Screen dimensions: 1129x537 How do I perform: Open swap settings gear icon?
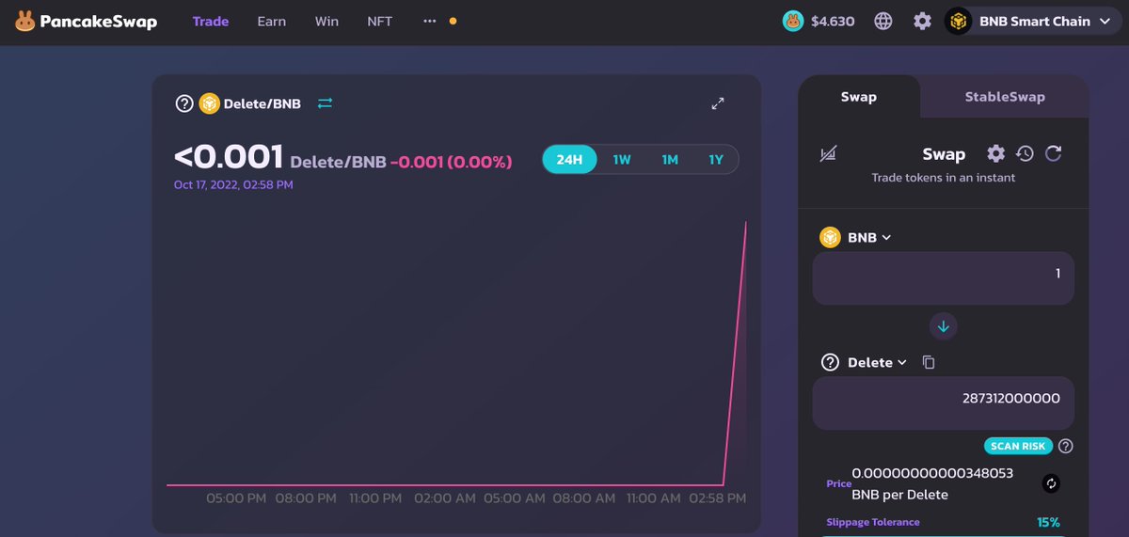point(995,153)
